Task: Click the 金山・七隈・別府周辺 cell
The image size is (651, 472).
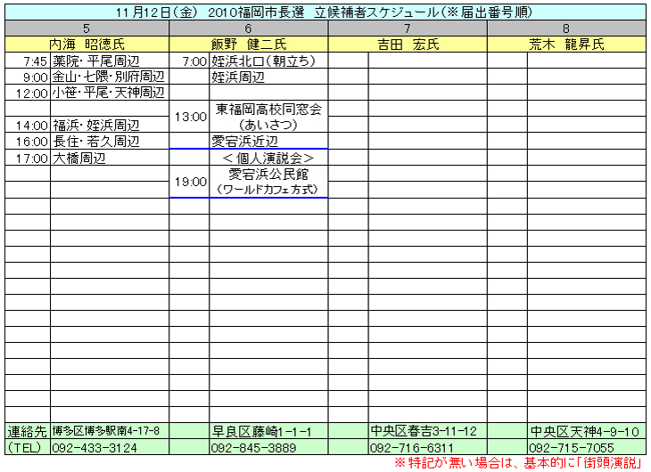Action: (x=109, y=77)
